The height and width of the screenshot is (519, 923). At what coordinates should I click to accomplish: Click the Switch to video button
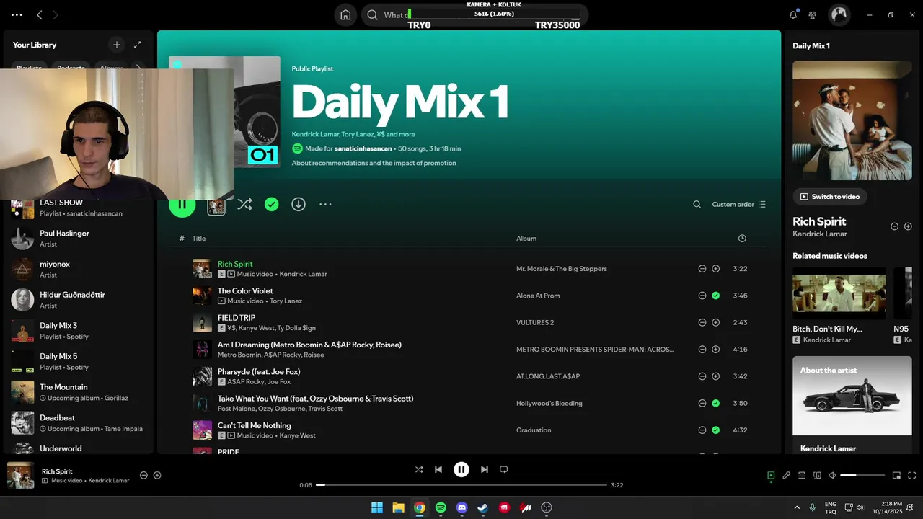830,196
